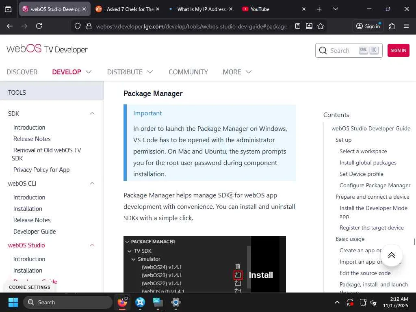The image size is (416, 312).
Task: Open SDK Introduction sidebar link
Action: coord(29,127)
